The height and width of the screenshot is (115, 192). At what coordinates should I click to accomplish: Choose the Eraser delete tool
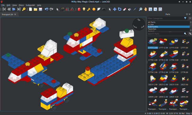coord(124,9)
